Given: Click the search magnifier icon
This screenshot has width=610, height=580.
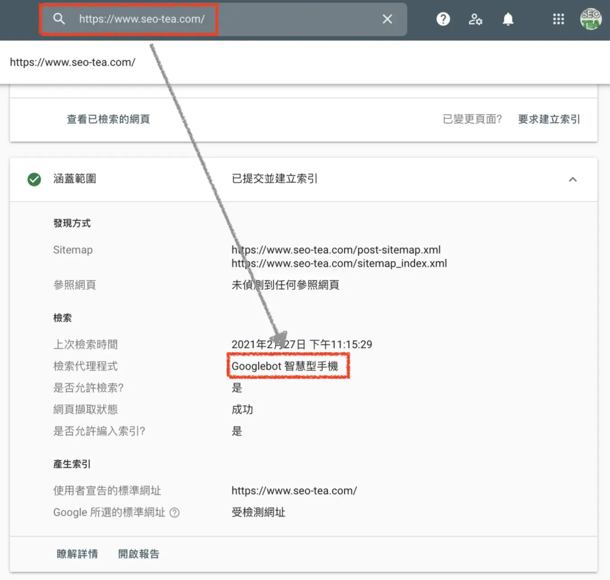Looking at the screenshot, I should pos(59,19).
